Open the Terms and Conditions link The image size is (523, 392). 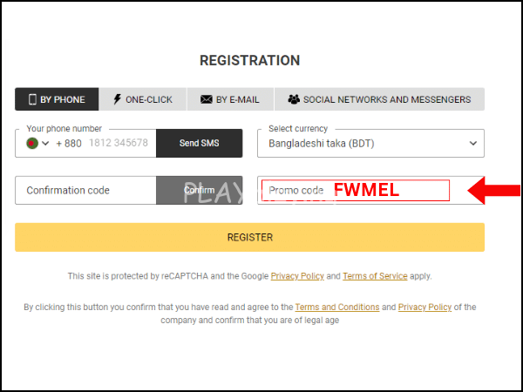click(x=337, y=307)
